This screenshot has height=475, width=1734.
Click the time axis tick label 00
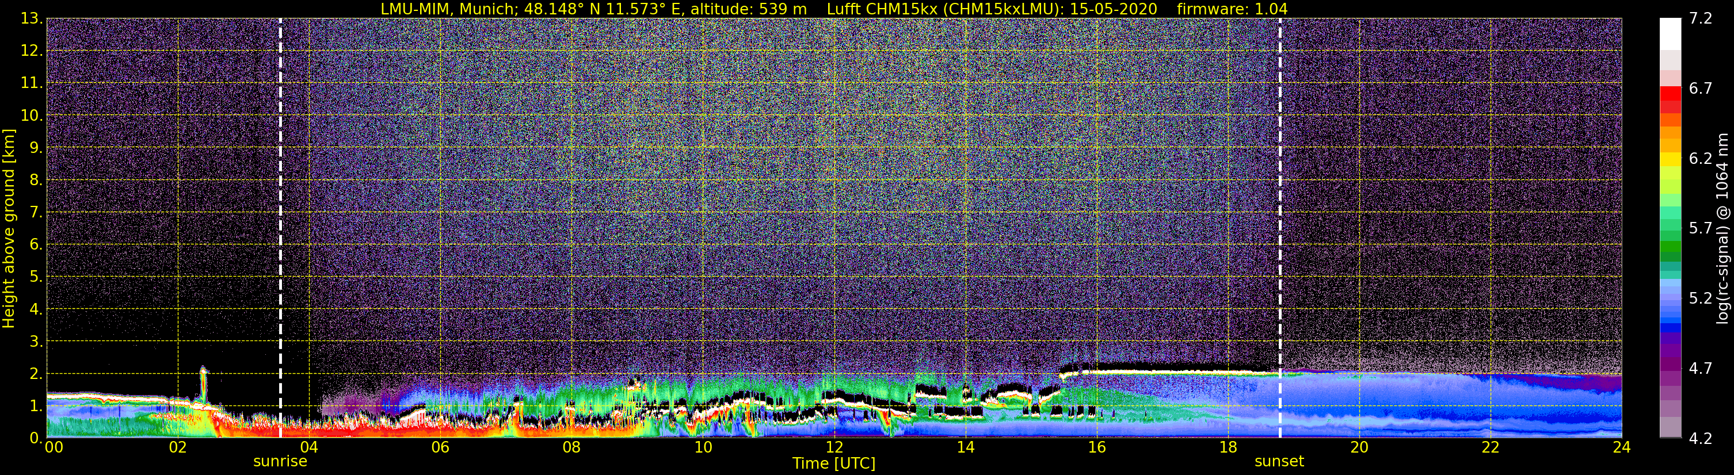point(54,448)
